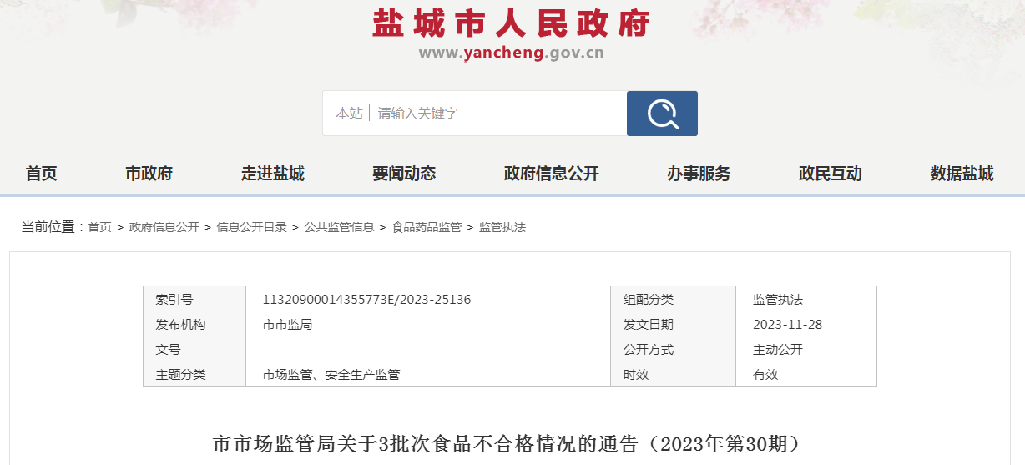The width and height of the screenshot is (1025, 465).
Task: Open the 市政府 navigation item
Action: 149,174
